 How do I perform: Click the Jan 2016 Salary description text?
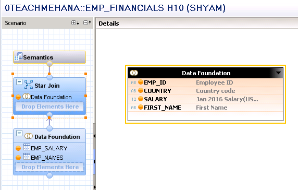coord(227,99)
